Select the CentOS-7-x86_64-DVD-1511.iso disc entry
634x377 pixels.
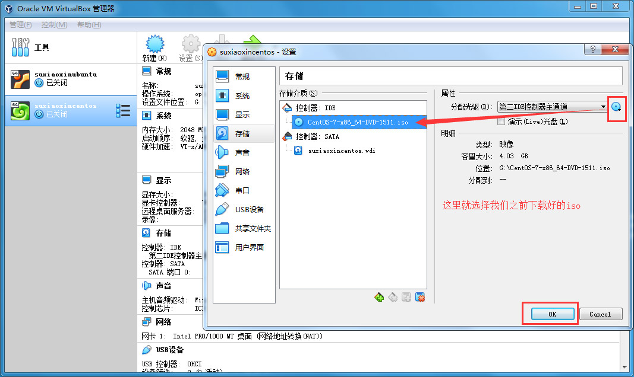[359, 122]
